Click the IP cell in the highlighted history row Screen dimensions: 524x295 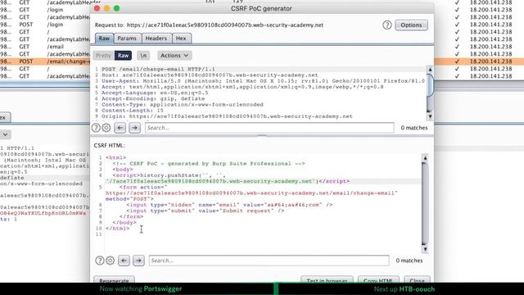tap(491, 61)
